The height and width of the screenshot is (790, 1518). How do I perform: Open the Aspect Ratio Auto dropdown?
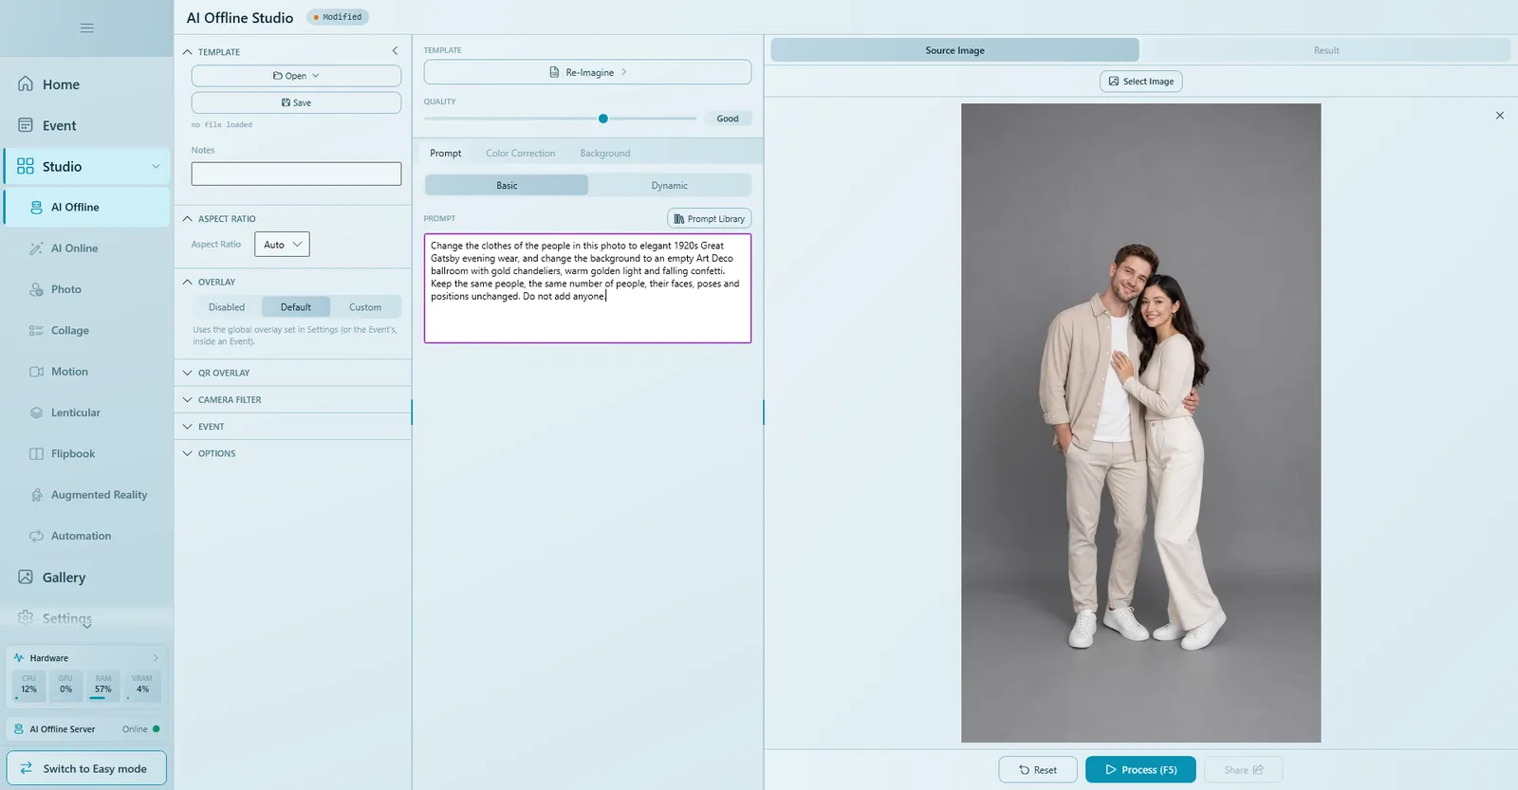pyautogui.click(x=282, y=245)
